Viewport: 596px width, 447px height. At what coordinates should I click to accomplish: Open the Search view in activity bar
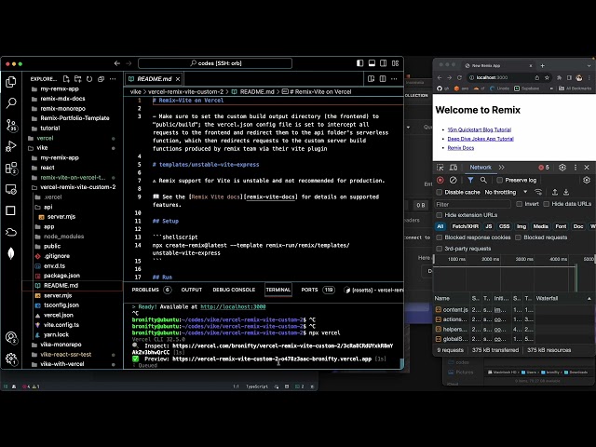[x=11, y=102]
